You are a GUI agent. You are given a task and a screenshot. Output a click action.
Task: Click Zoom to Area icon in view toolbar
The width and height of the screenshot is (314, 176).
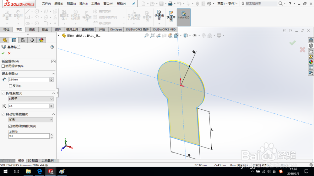coord(152,36)
